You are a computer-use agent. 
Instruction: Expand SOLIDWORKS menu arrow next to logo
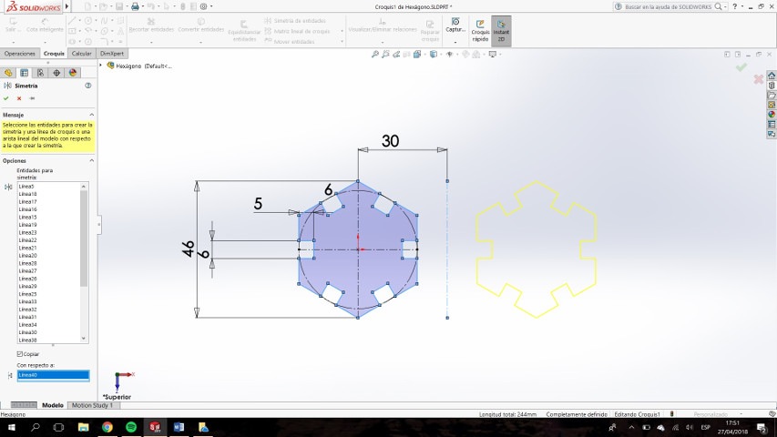coord(66,6)
